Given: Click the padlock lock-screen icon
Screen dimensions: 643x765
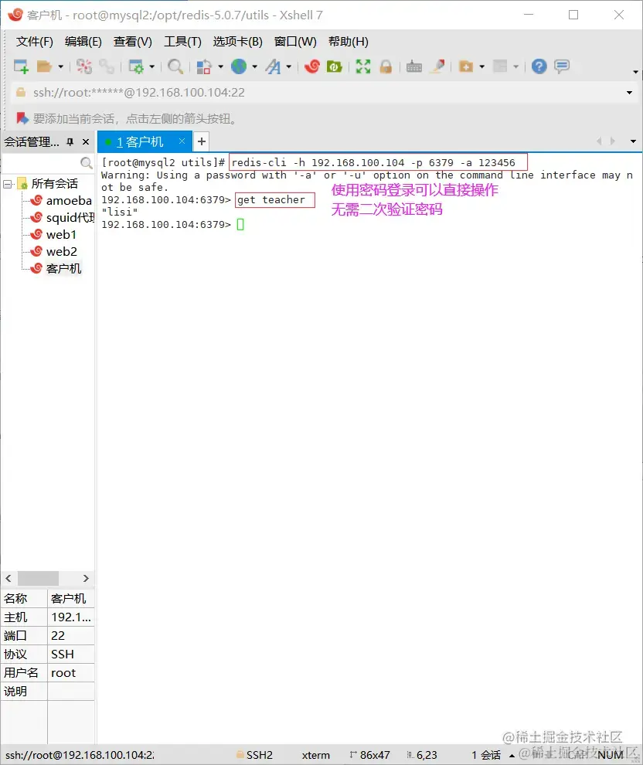Looking at the screenshot, I should 386,66.
